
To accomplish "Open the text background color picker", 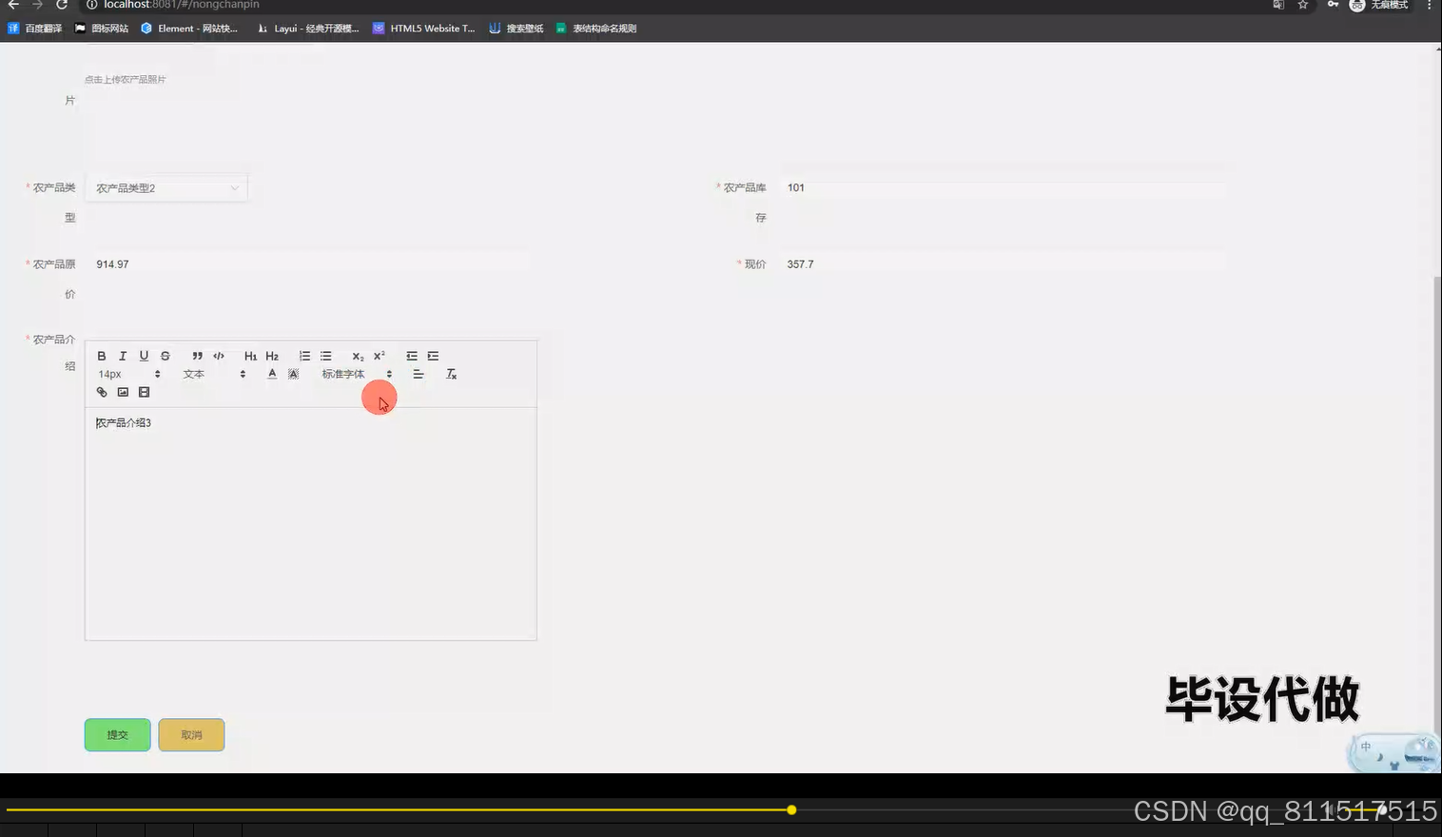I will click(x=293, y=374).
